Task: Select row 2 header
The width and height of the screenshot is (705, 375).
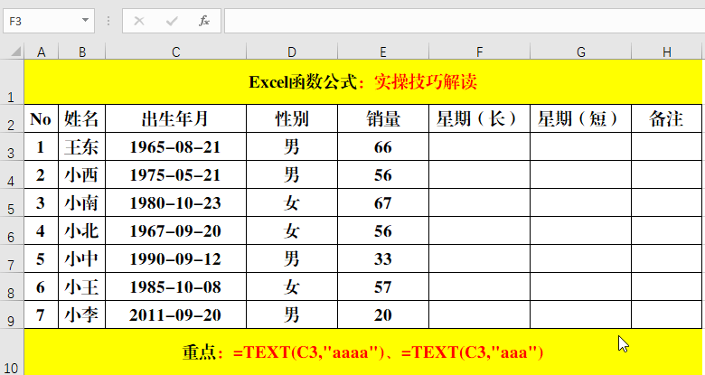Action: (x=12, y=118)
